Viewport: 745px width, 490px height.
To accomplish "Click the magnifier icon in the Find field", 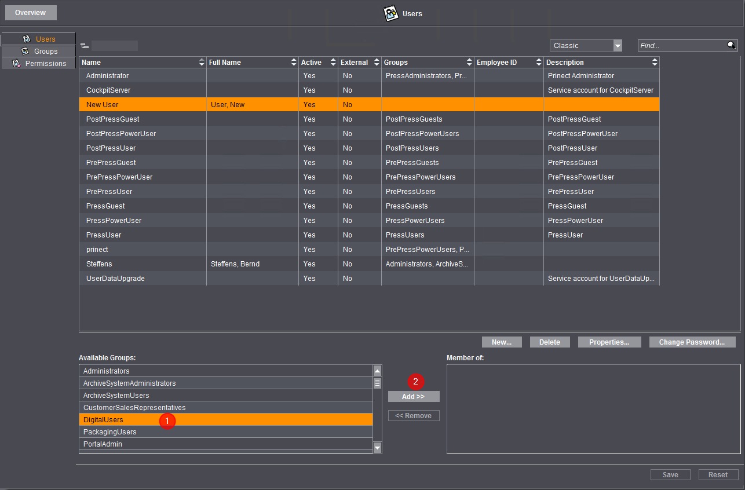I will click(731, 45).
